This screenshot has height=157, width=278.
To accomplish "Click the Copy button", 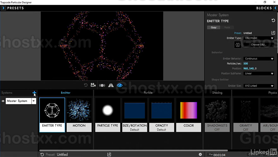I will click(x=214, y=27).
